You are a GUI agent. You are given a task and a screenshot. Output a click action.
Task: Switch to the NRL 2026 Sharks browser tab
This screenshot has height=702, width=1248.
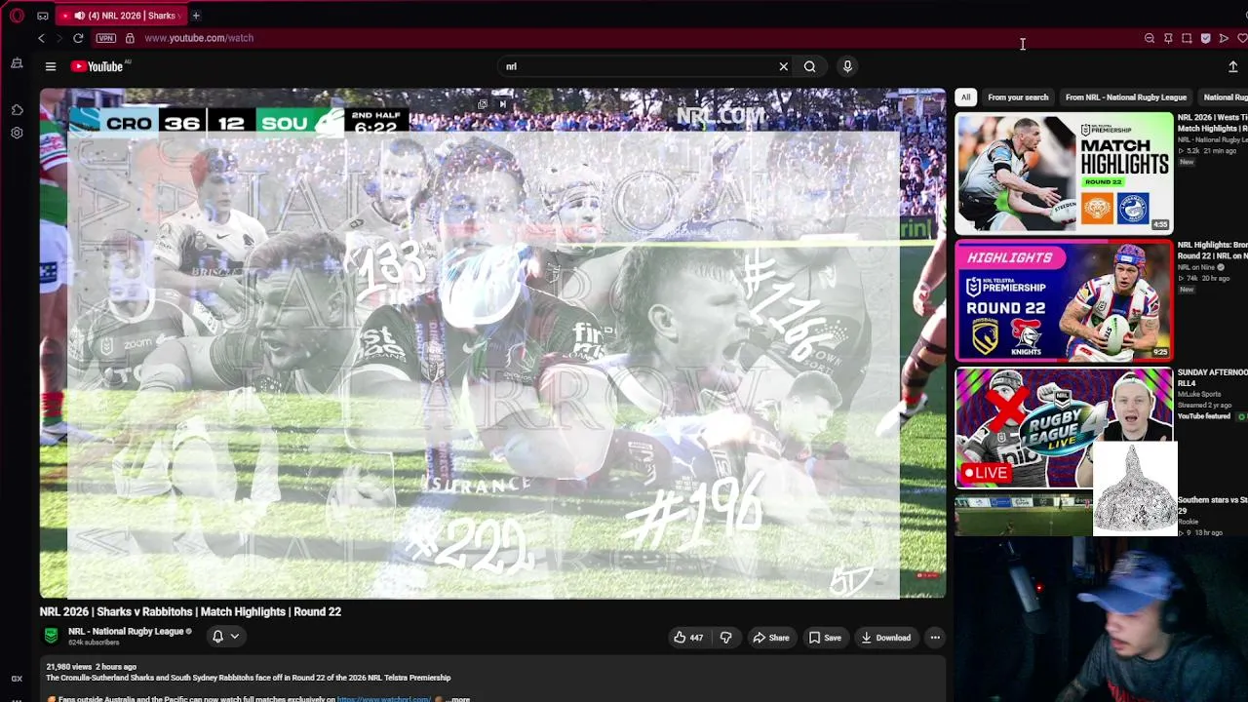click(122, 16)
